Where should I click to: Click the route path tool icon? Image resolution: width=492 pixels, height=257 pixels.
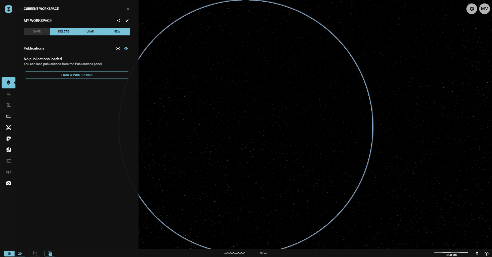pyautogui.click(x=9, y=105)
